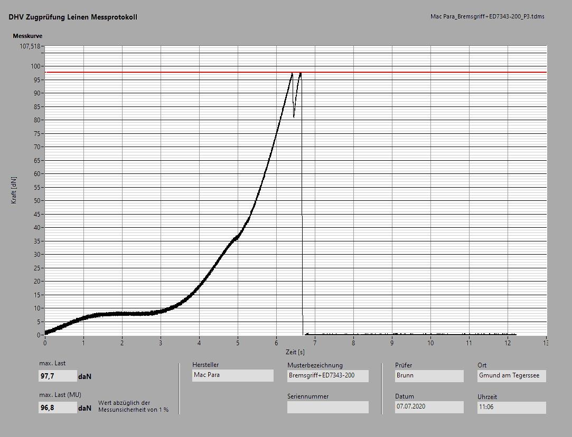Click the empty Seriennummer field
This screenshot has width=572, height=437.
pyautogui.click(x=327, y=407)
